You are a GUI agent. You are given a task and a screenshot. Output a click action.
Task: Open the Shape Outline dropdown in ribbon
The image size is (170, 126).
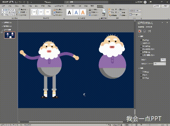pyautogui.click(x=58, y=12)
